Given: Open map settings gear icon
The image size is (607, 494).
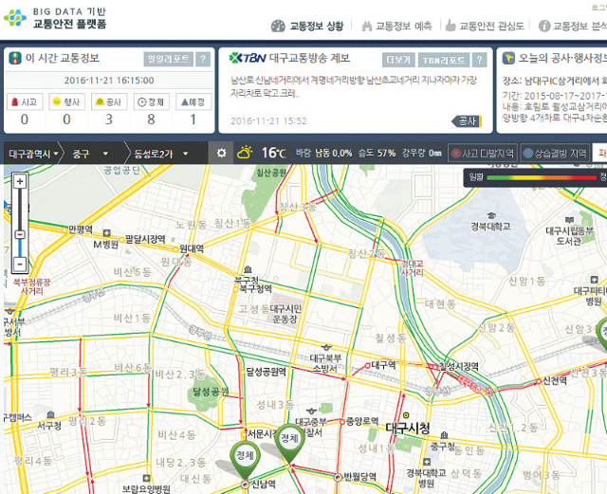Looking at the screenshot, I should 221,153.
